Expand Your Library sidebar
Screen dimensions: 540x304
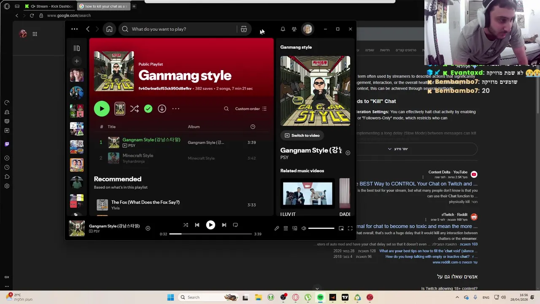tap(76, 48)
